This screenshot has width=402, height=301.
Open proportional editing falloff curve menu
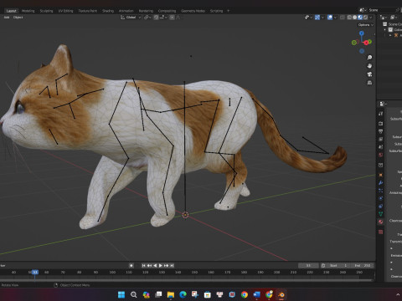[x=178, y=18]
